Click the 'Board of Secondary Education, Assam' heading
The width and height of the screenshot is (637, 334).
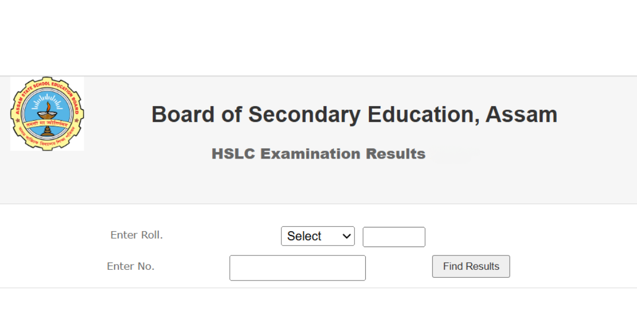pos(354,115)
